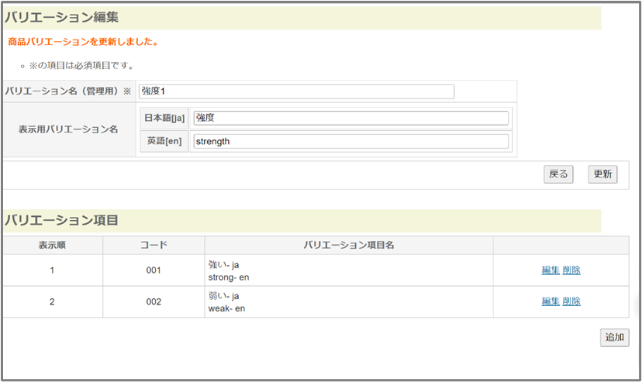Click the 表示順 column header

tap(52, 245)
